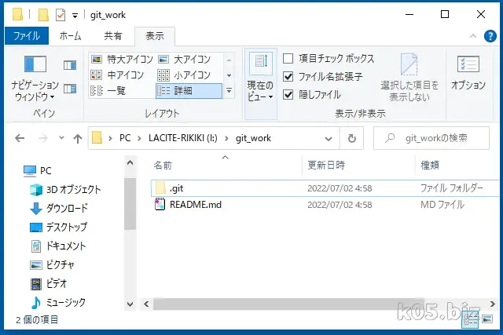Click the horizontal scrollbar thumb
Image resolution: width=503 pixels, height=335 pixels.
(288, 304)
